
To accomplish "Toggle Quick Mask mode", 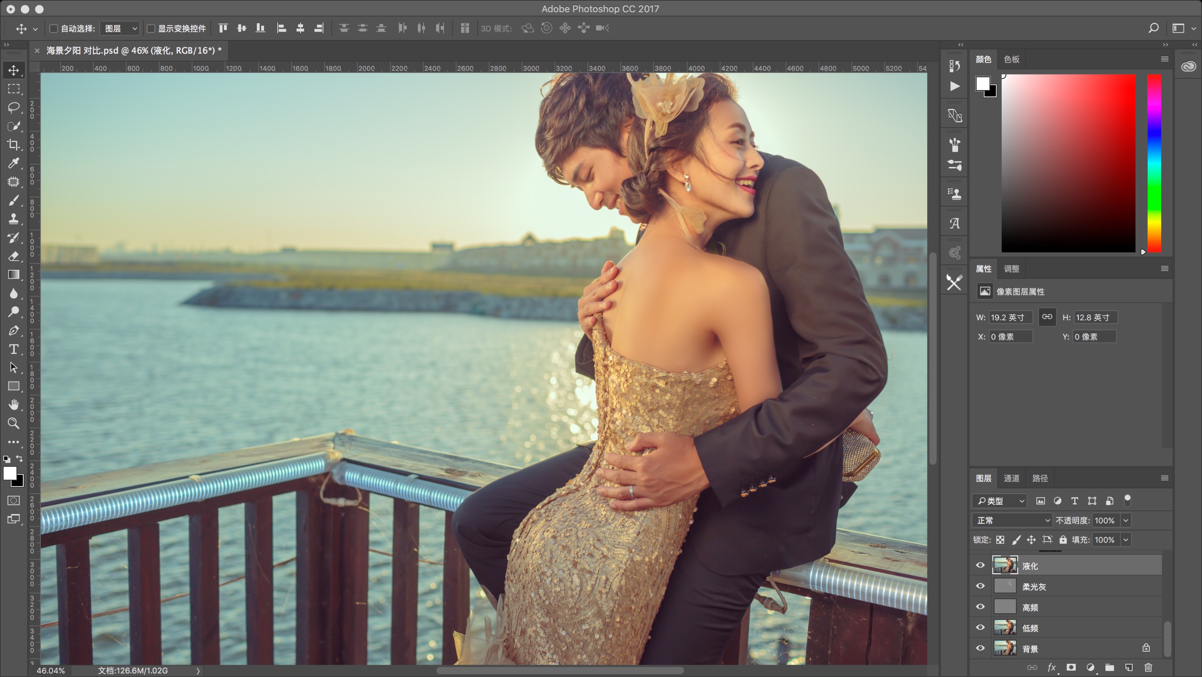I will pyautogui.click(x=14, y=500).
